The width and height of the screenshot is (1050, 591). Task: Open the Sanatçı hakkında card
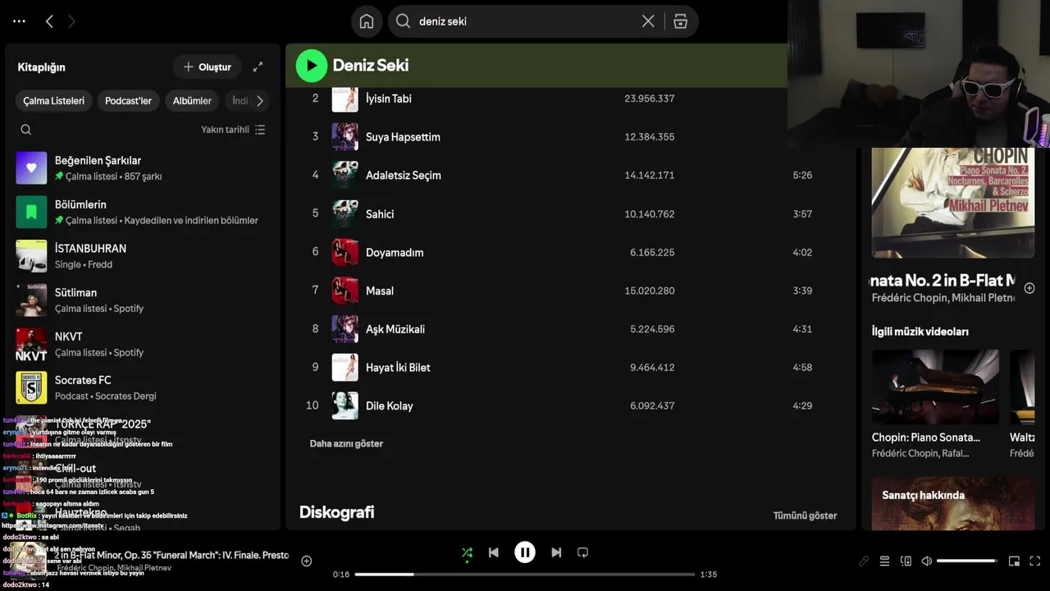(952, 505)
